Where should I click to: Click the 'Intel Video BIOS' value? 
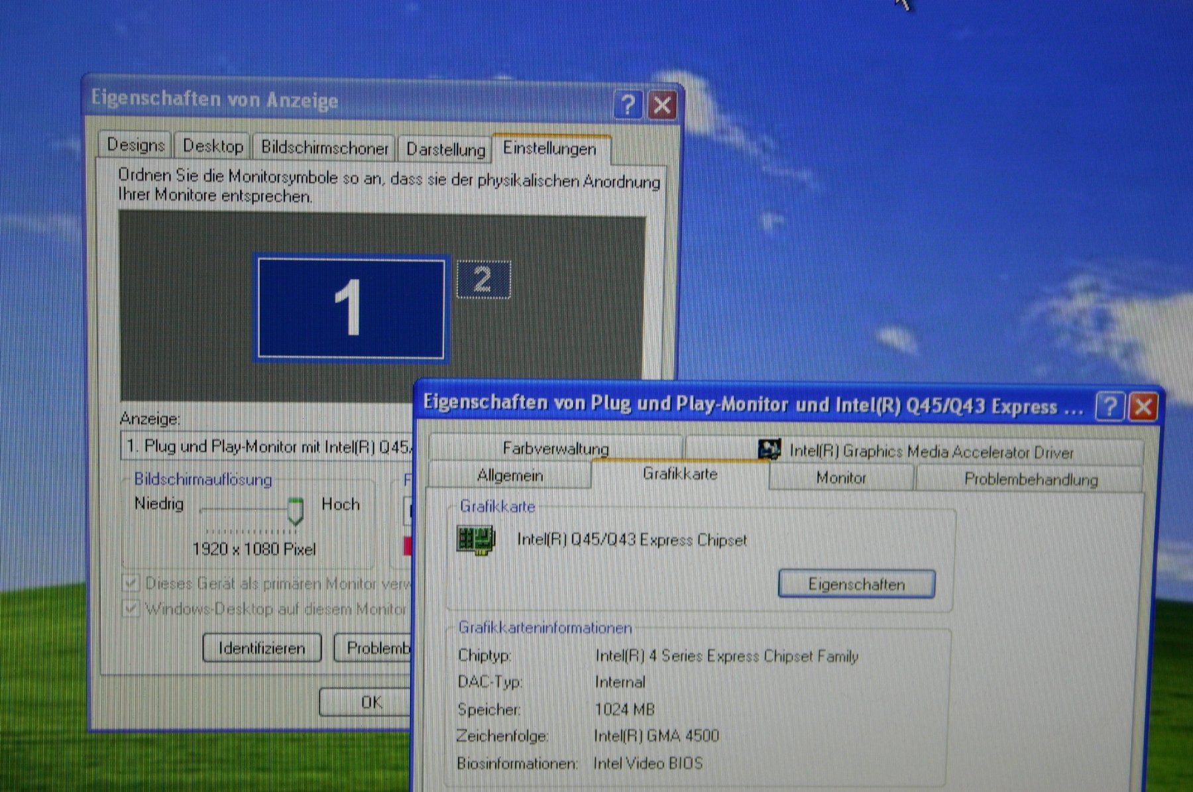pyautogui.click(x=648, y=763)
